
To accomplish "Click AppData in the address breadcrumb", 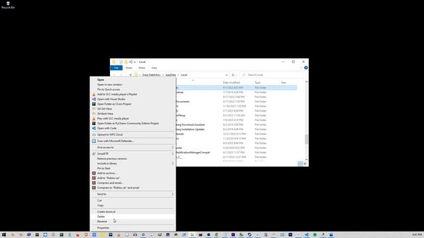I will 171,75.
